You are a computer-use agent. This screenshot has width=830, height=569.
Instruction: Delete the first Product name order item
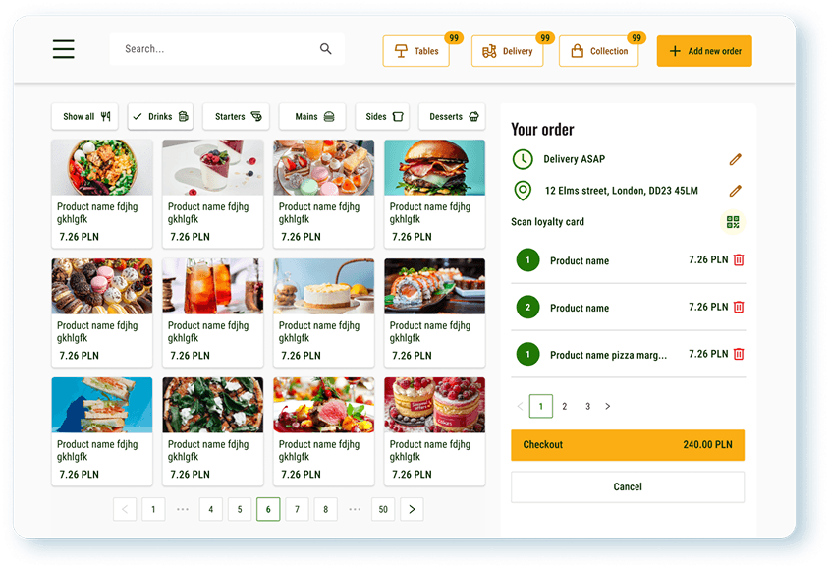[x=739, y=260]
